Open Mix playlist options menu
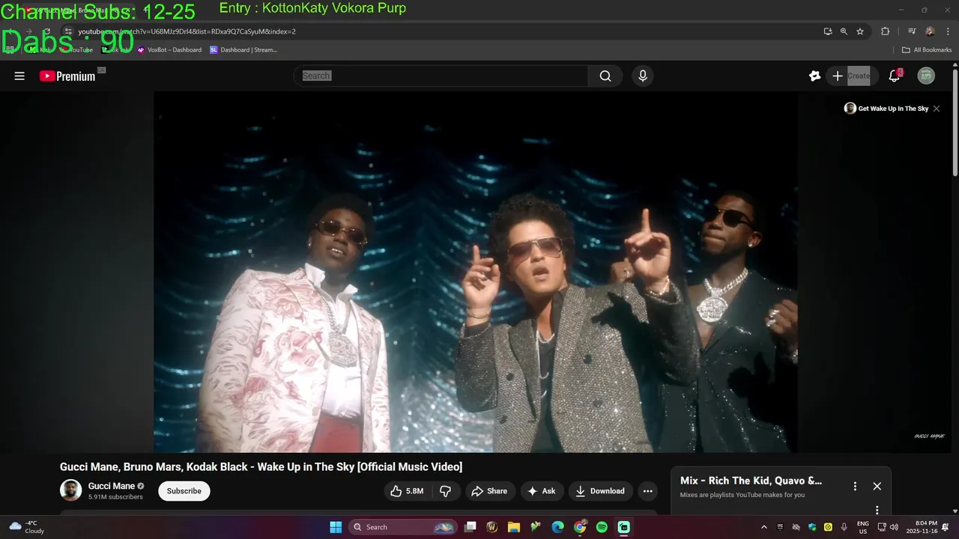 pyautogui.click(x=855, y=486)
